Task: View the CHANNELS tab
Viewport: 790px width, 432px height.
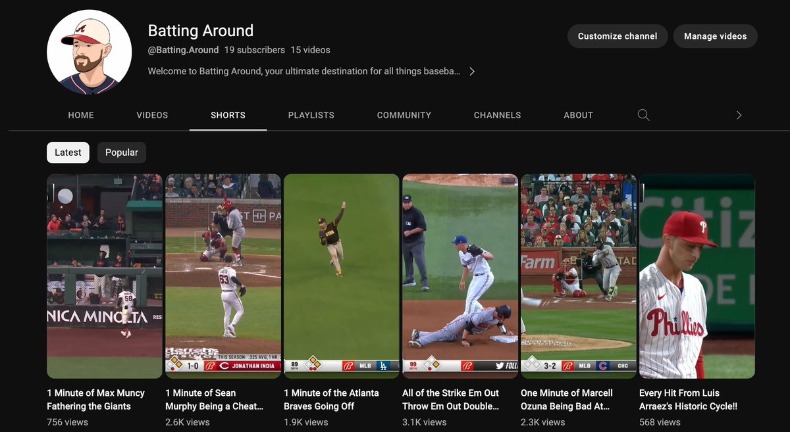Action: (x=497, y=114)
